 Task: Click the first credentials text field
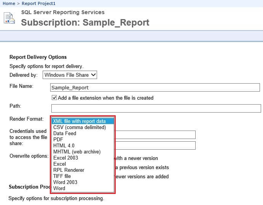point(155,134)
